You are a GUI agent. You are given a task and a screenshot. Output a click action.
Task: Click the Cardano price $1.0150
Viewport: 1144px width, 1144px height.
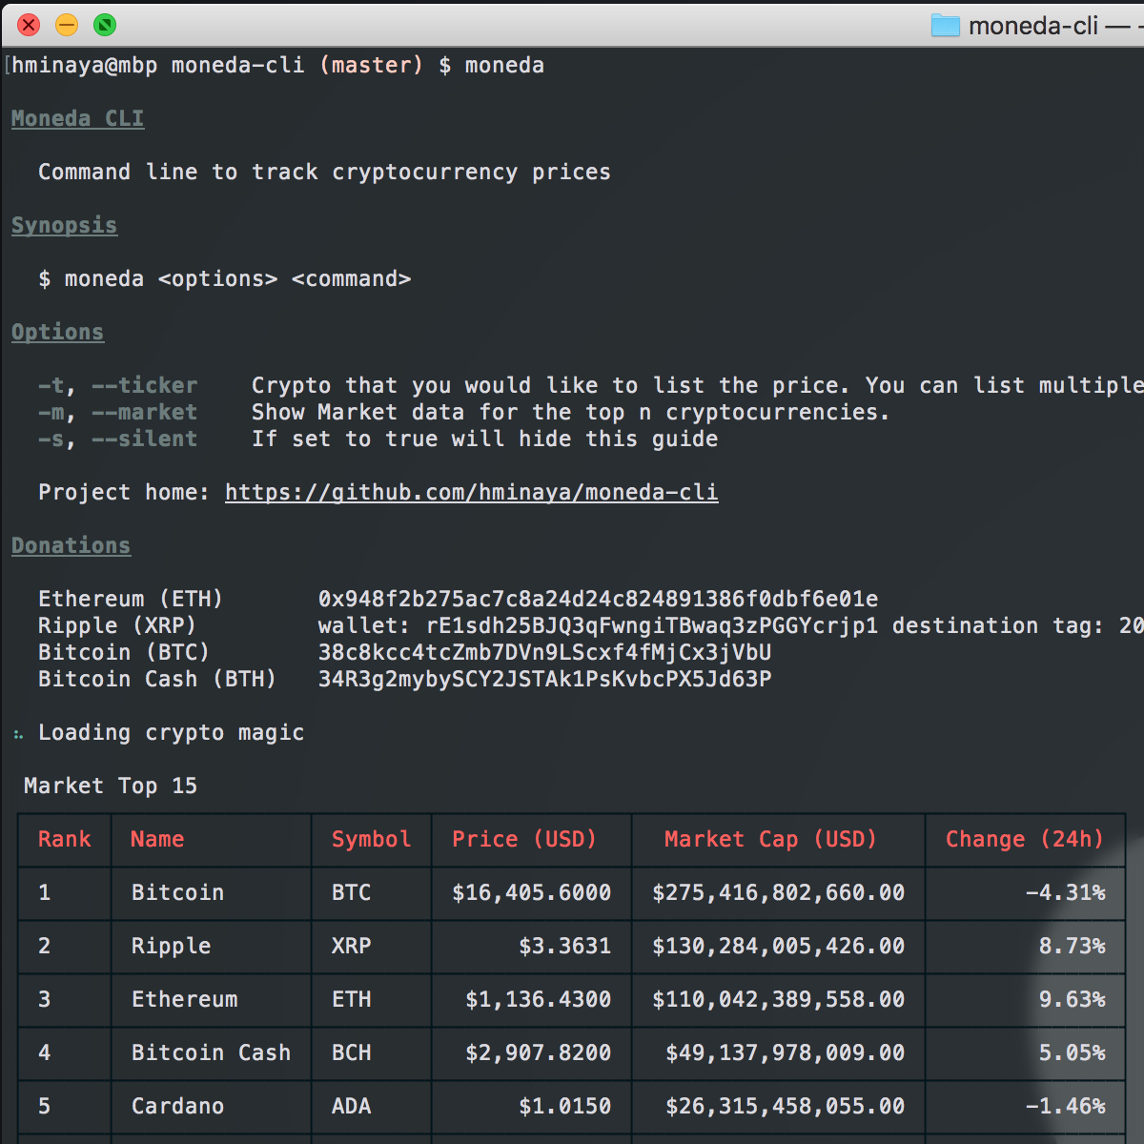564,1106
